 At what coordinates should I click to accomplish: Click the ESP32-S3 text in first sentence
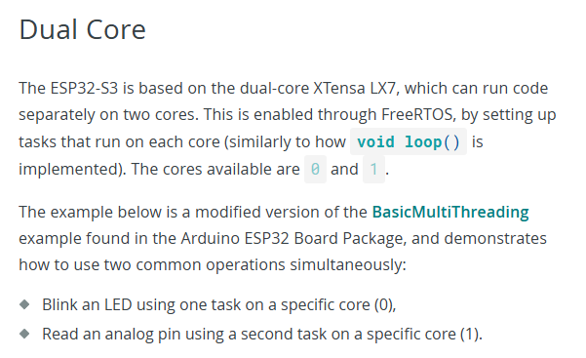click(84, 89)
